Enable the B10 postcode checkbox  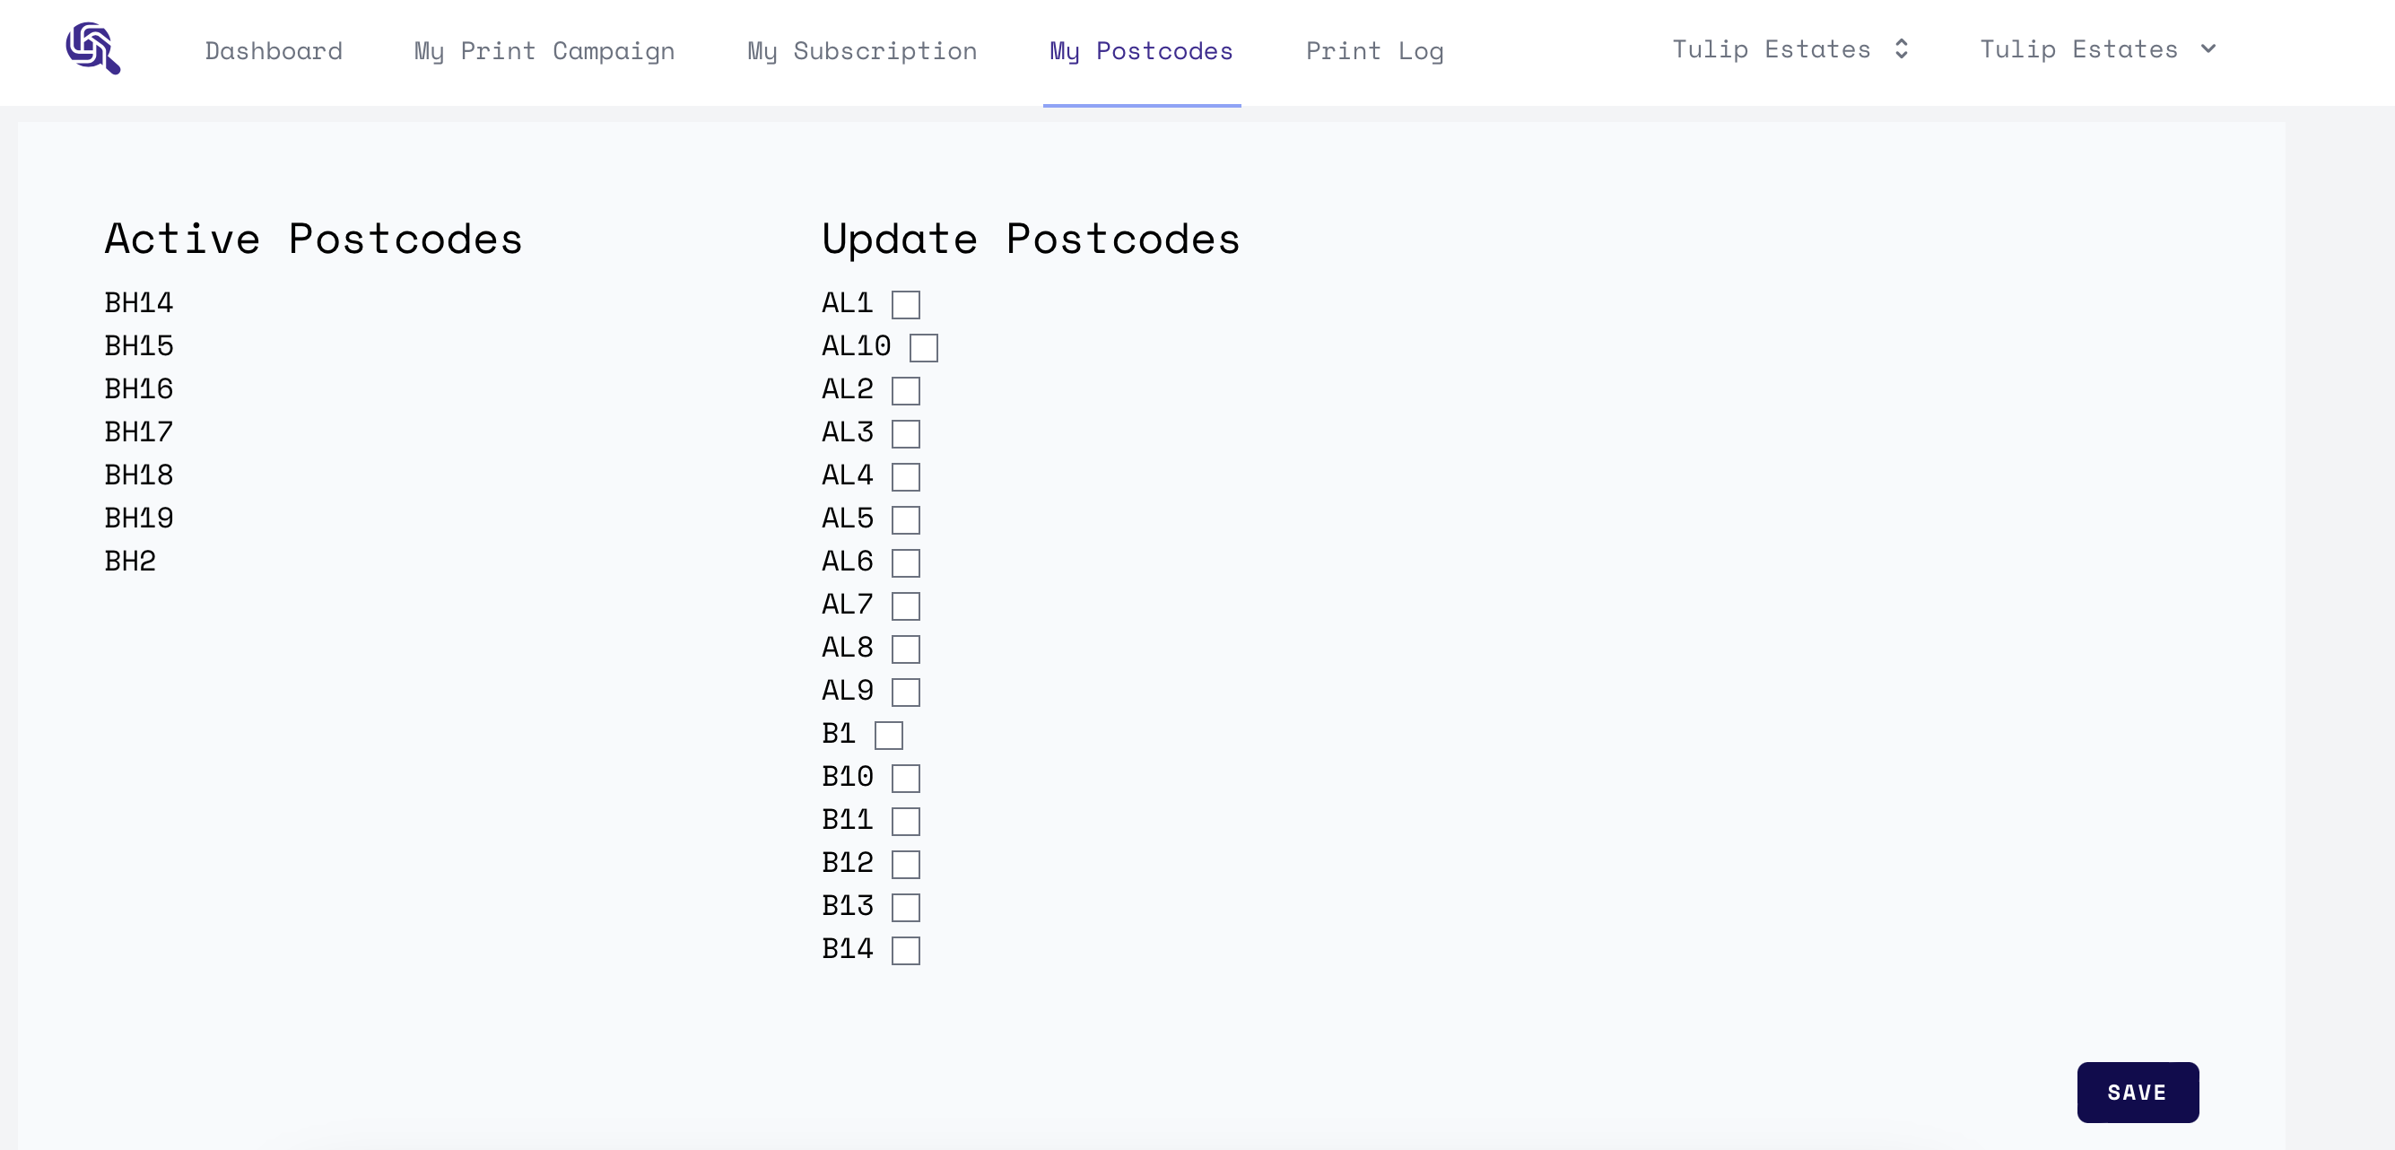tap(906, 778)
